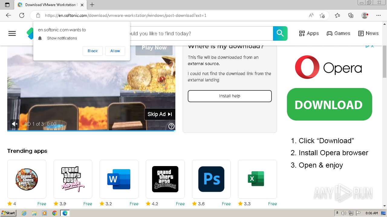Open the Windows Start menu
Viewport: 387px width, 217px height.
8,213
